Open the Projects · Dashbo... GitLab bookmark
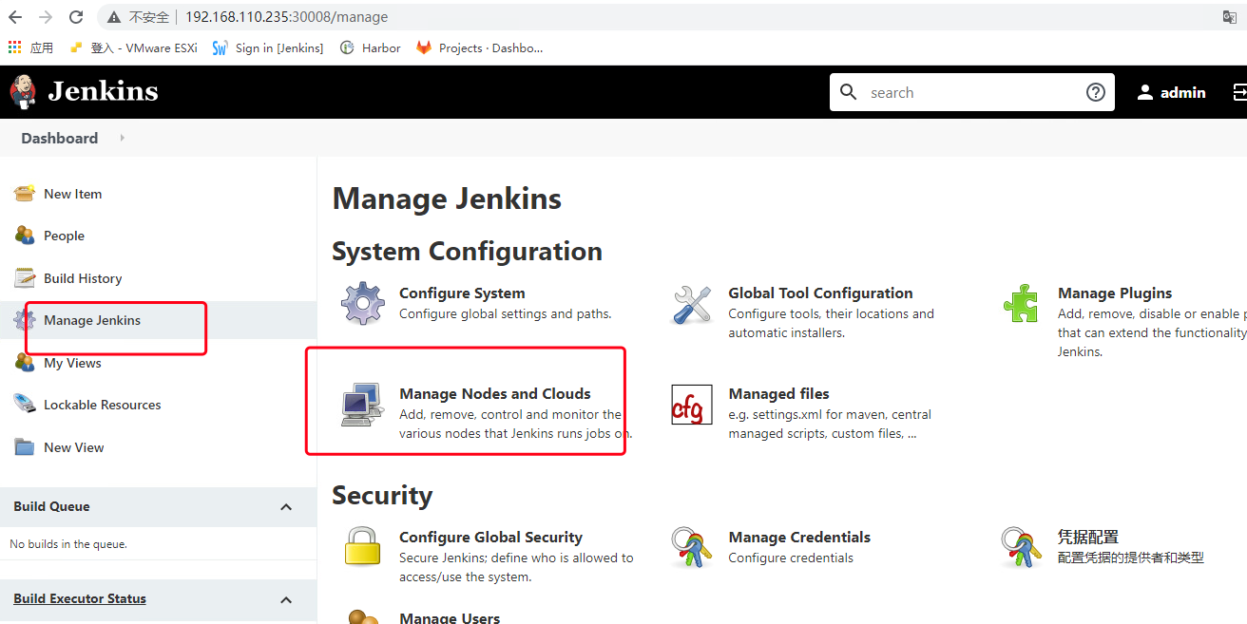 [x=480, y=47]
